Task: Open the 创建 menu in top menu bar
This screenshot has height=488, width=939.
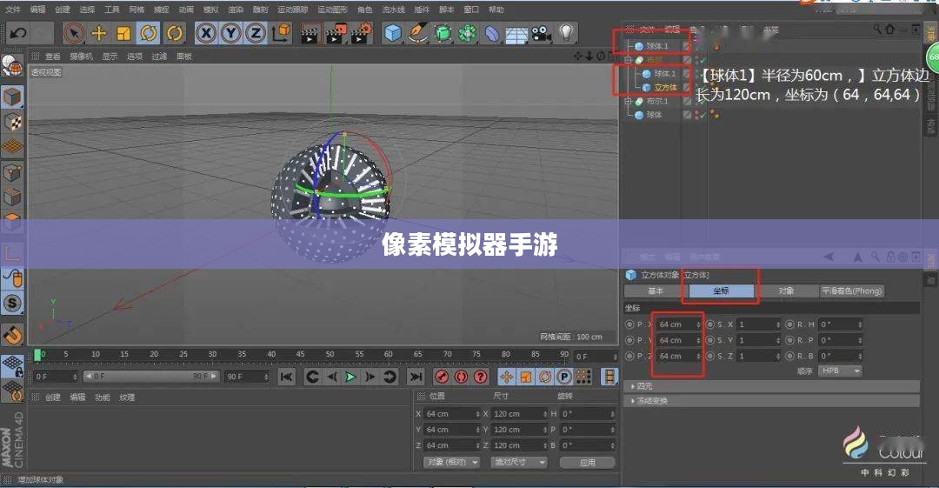Action: coord(63,10)
